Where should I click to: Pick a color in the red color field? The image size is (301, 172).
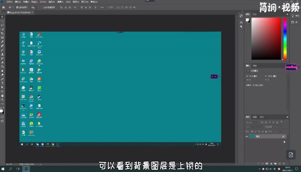coord(266,39)
